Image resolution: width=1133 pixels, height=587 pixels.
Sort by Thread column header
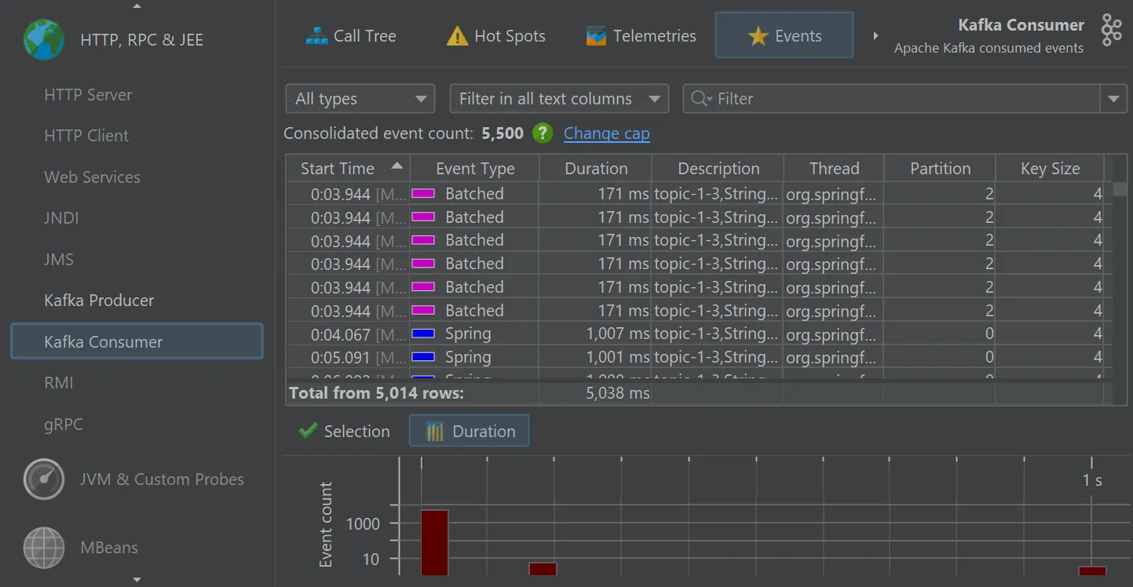(834, 169)
